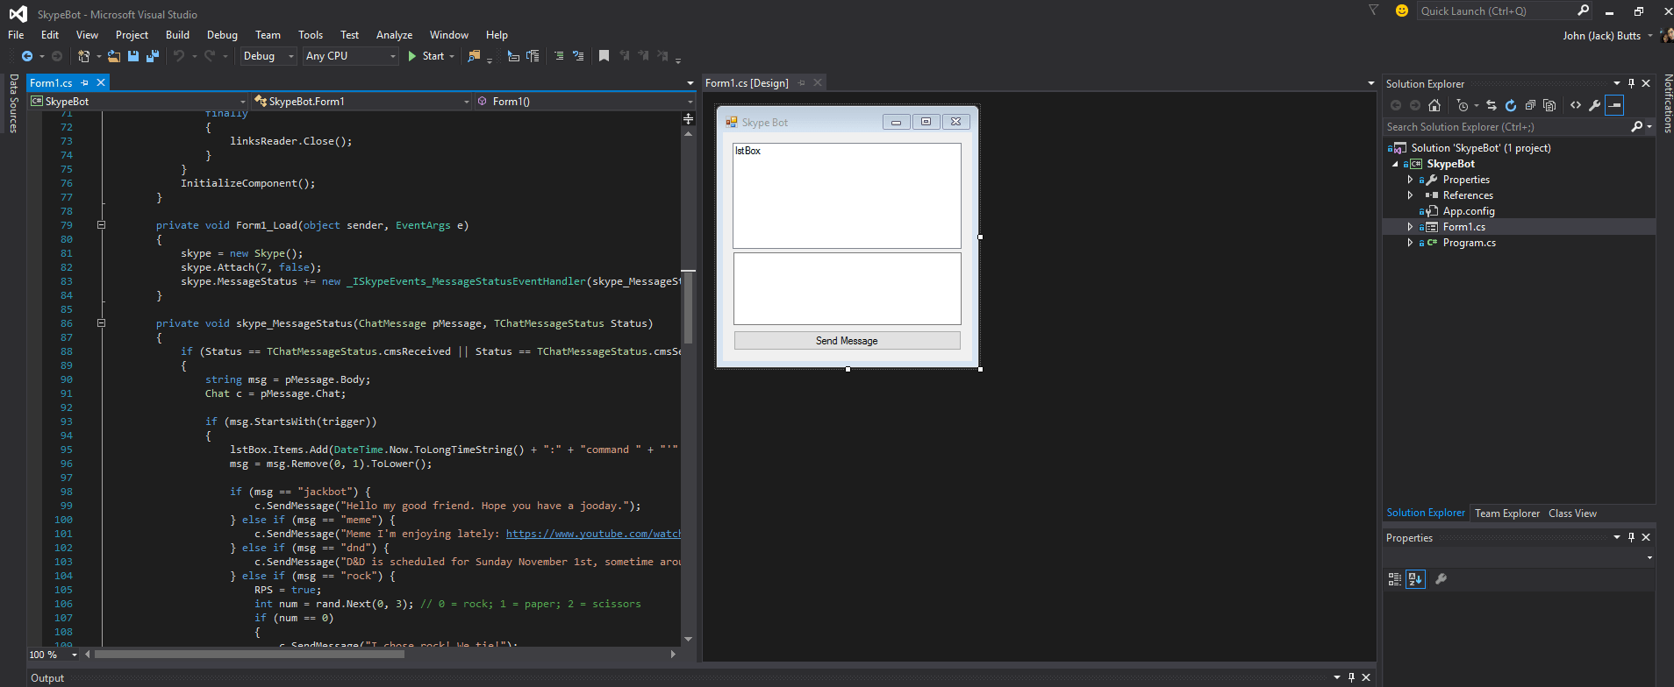Expand the Program.cs node

1410,243
